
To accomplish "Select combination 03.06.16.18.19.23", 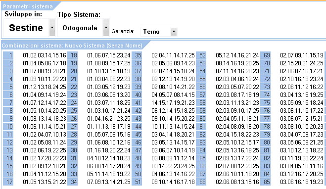I will [302, 182].
